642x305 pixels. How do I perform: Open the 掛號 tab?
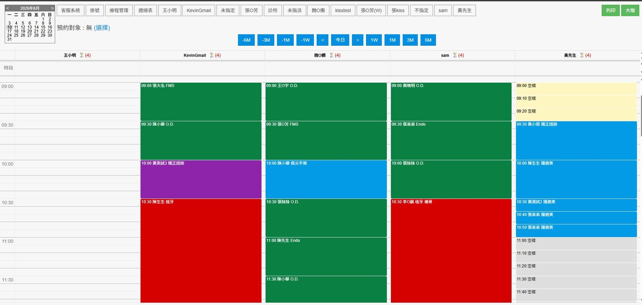pos(95,10)
